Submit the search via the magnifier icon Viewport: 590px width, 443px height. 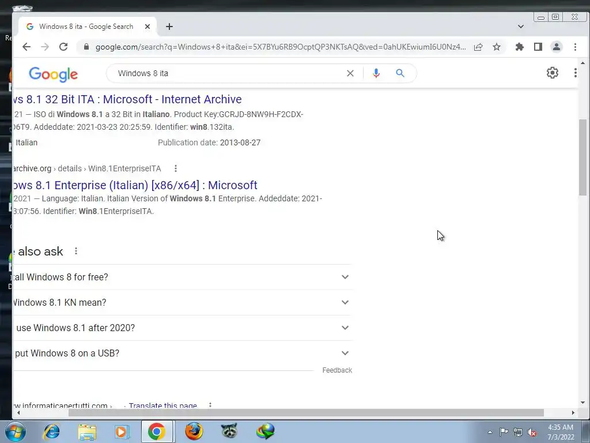(x=400, y=73)
